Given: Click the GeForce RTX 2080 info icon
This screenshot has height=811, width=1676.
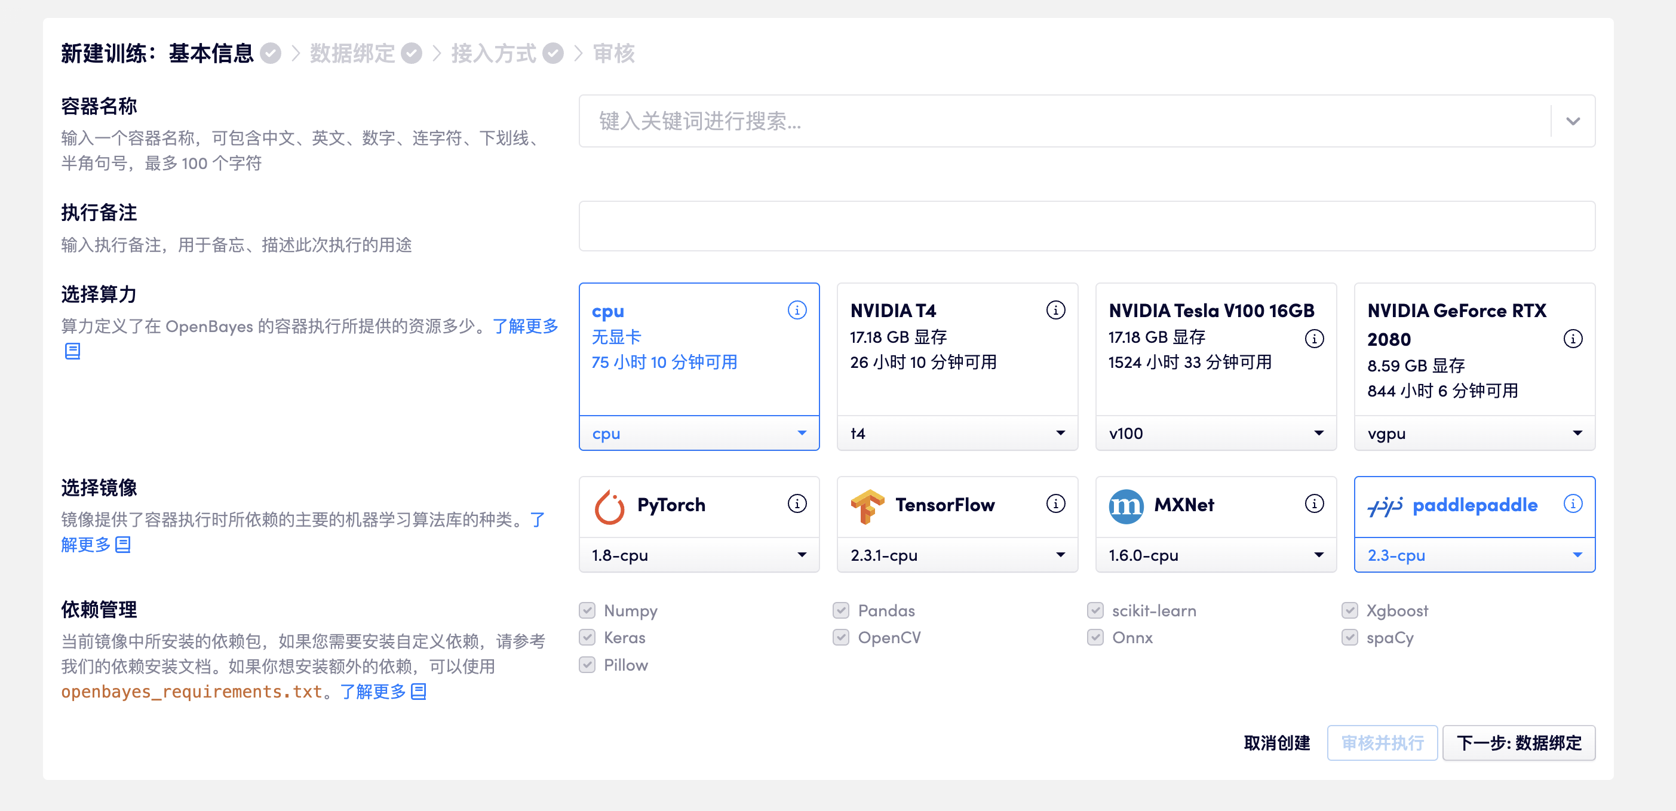Looking at the screenshot, I should click(1573, 338).
